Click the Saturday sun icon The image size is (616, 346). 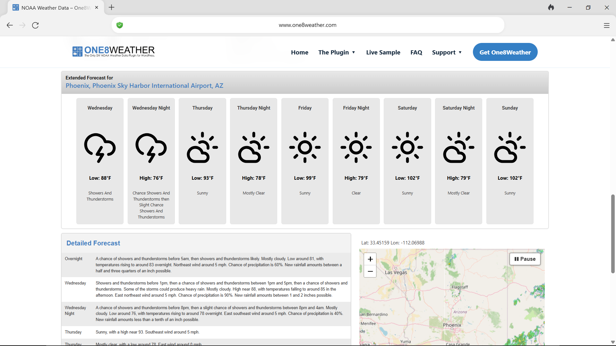[x=407, y=147]
